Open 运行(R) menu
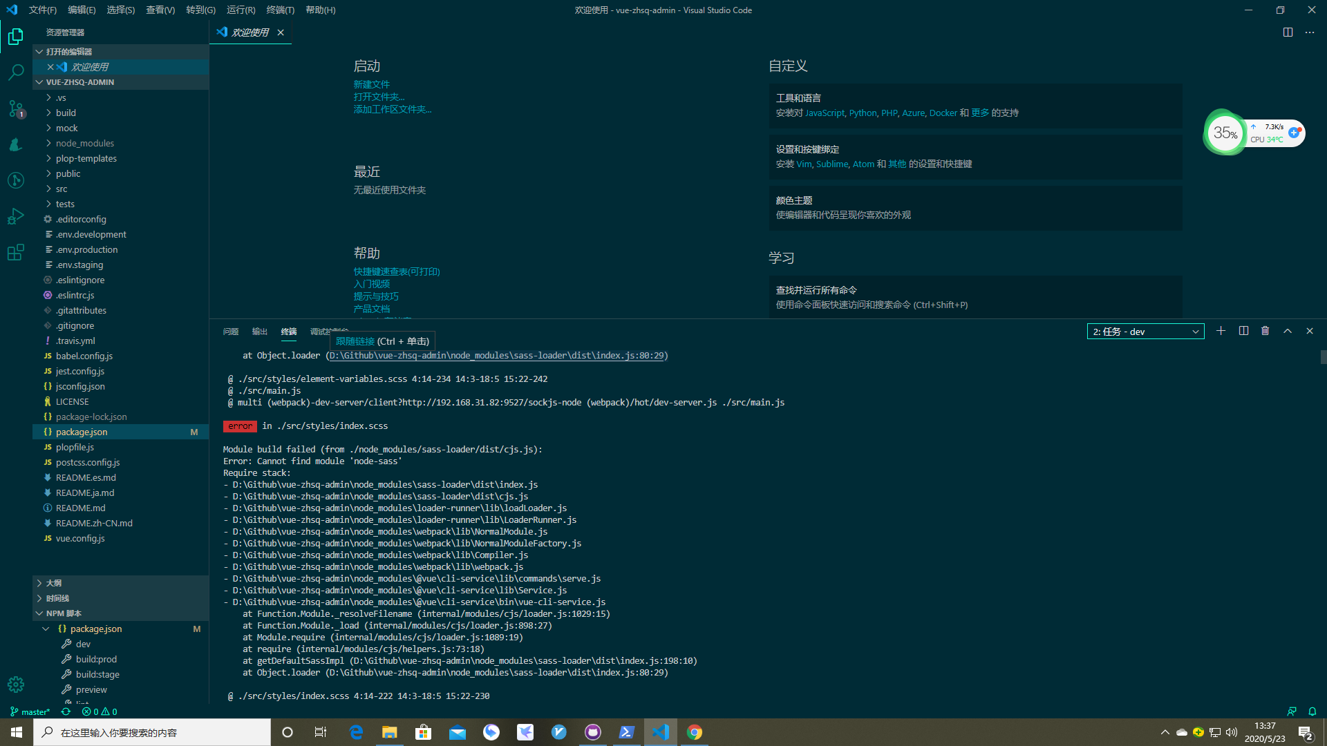This screenshot has height=746, width=1327. point(241,10)
